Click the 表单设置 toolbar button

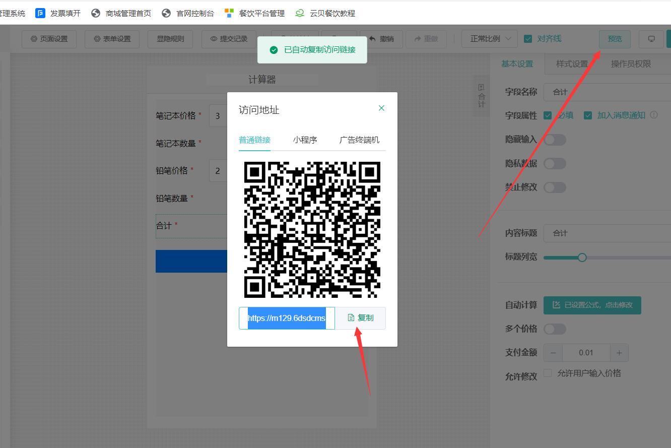(x=112, y=39)
